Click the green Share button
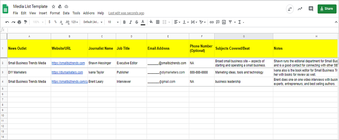 click(327, 9)
